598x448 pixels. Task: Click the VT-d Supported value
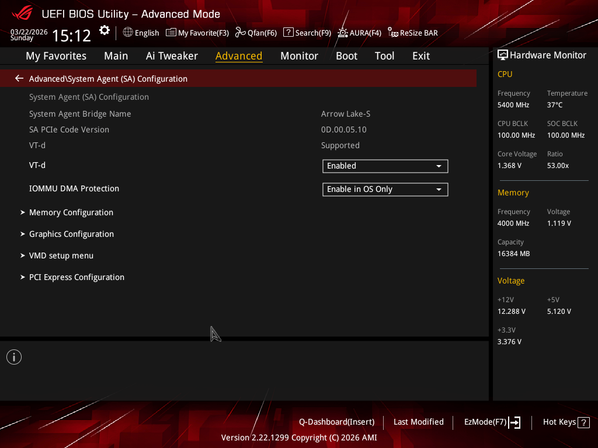click(340, 145)
